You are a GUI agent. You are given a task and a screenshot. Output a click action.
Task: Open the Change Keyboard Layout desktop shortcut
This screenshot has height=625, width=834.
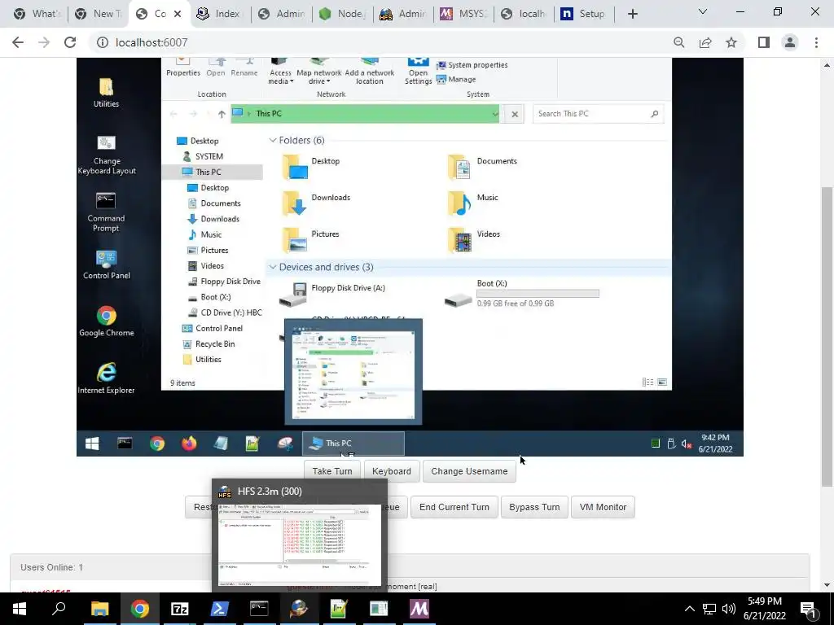coord(107,154)
